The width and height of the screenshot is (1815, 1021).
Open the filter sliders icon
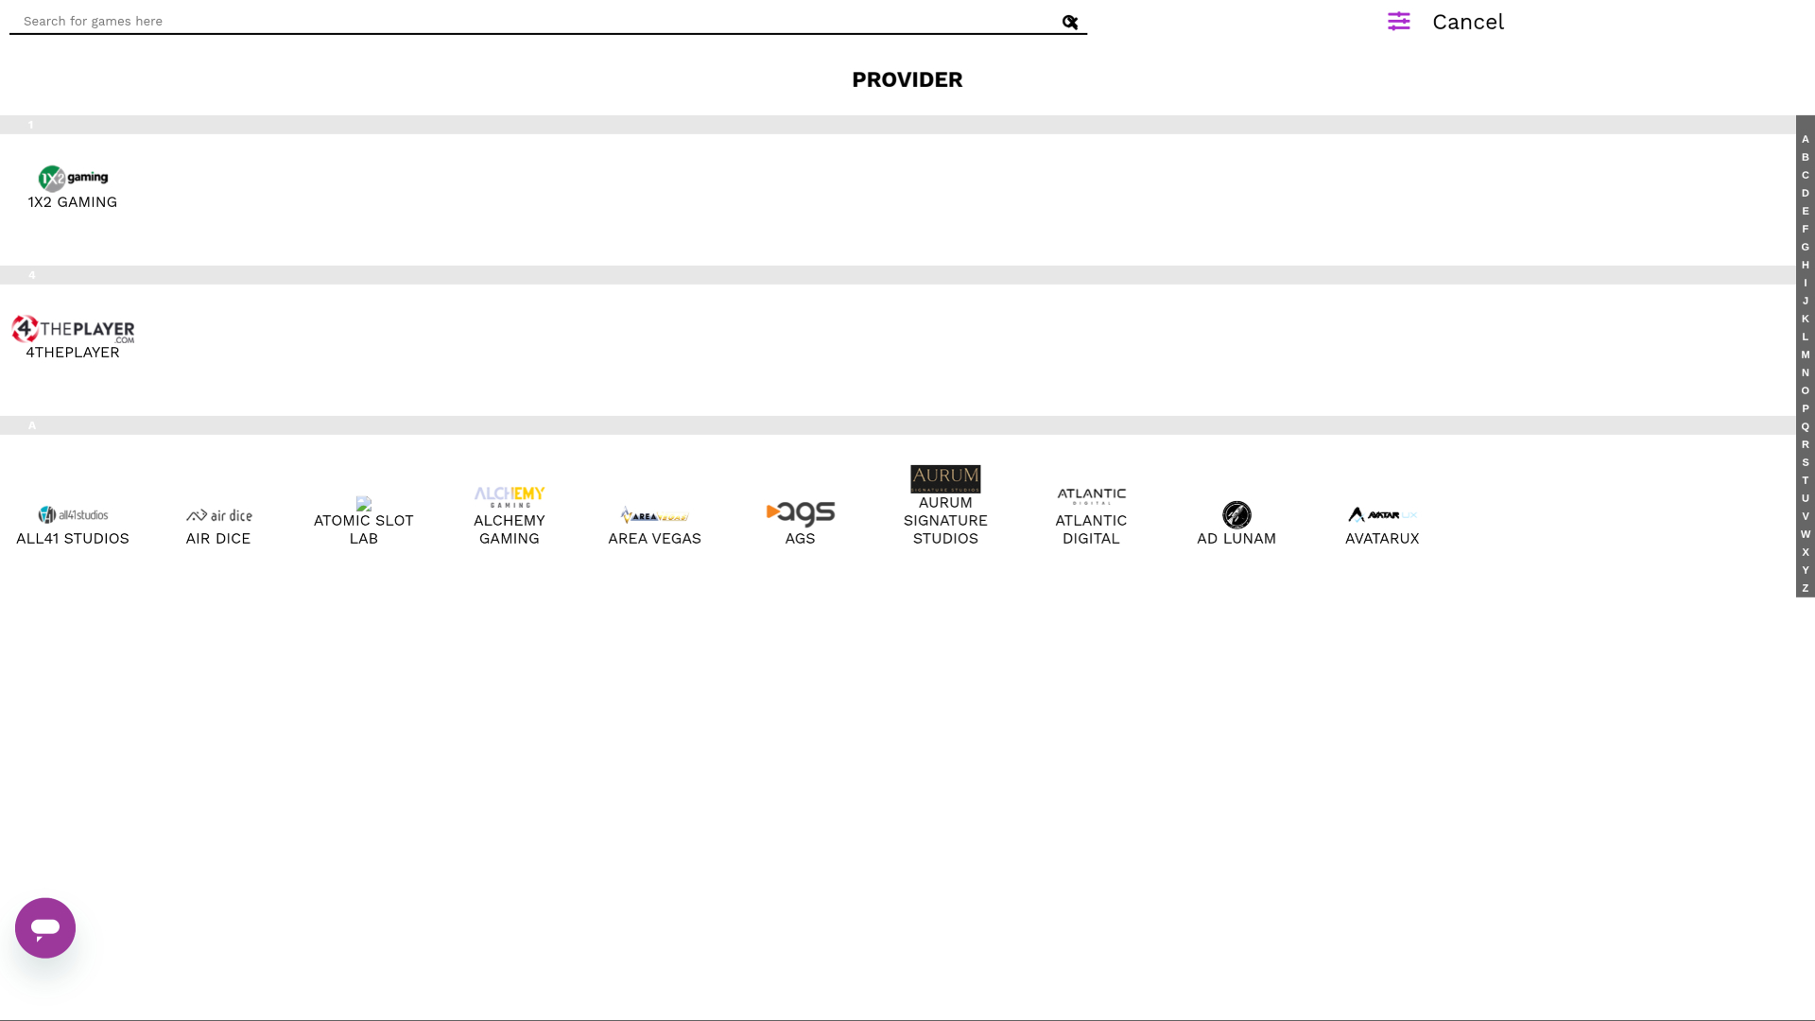pos(1399,21)
